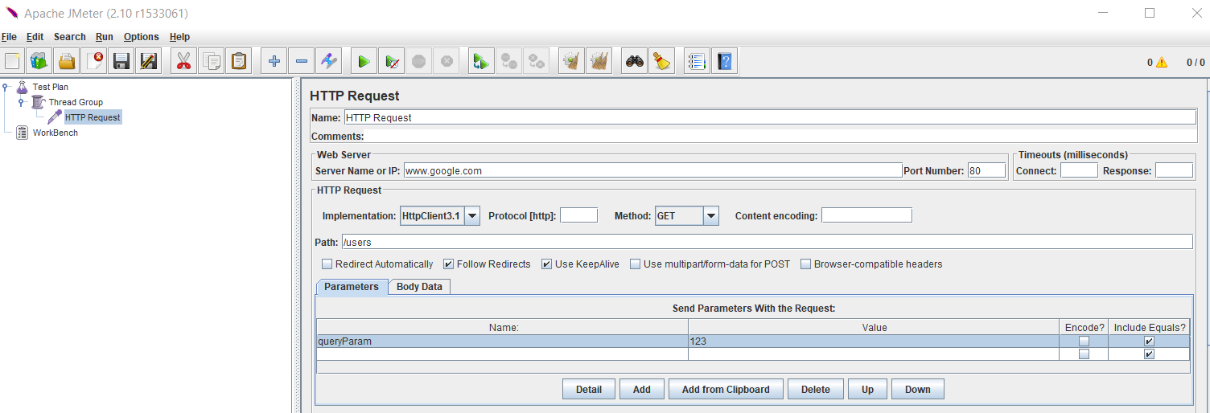This screenshot has height=413, width=1210.
Task: Open the Function Helper dialog icon
Action: pos(698,61)
